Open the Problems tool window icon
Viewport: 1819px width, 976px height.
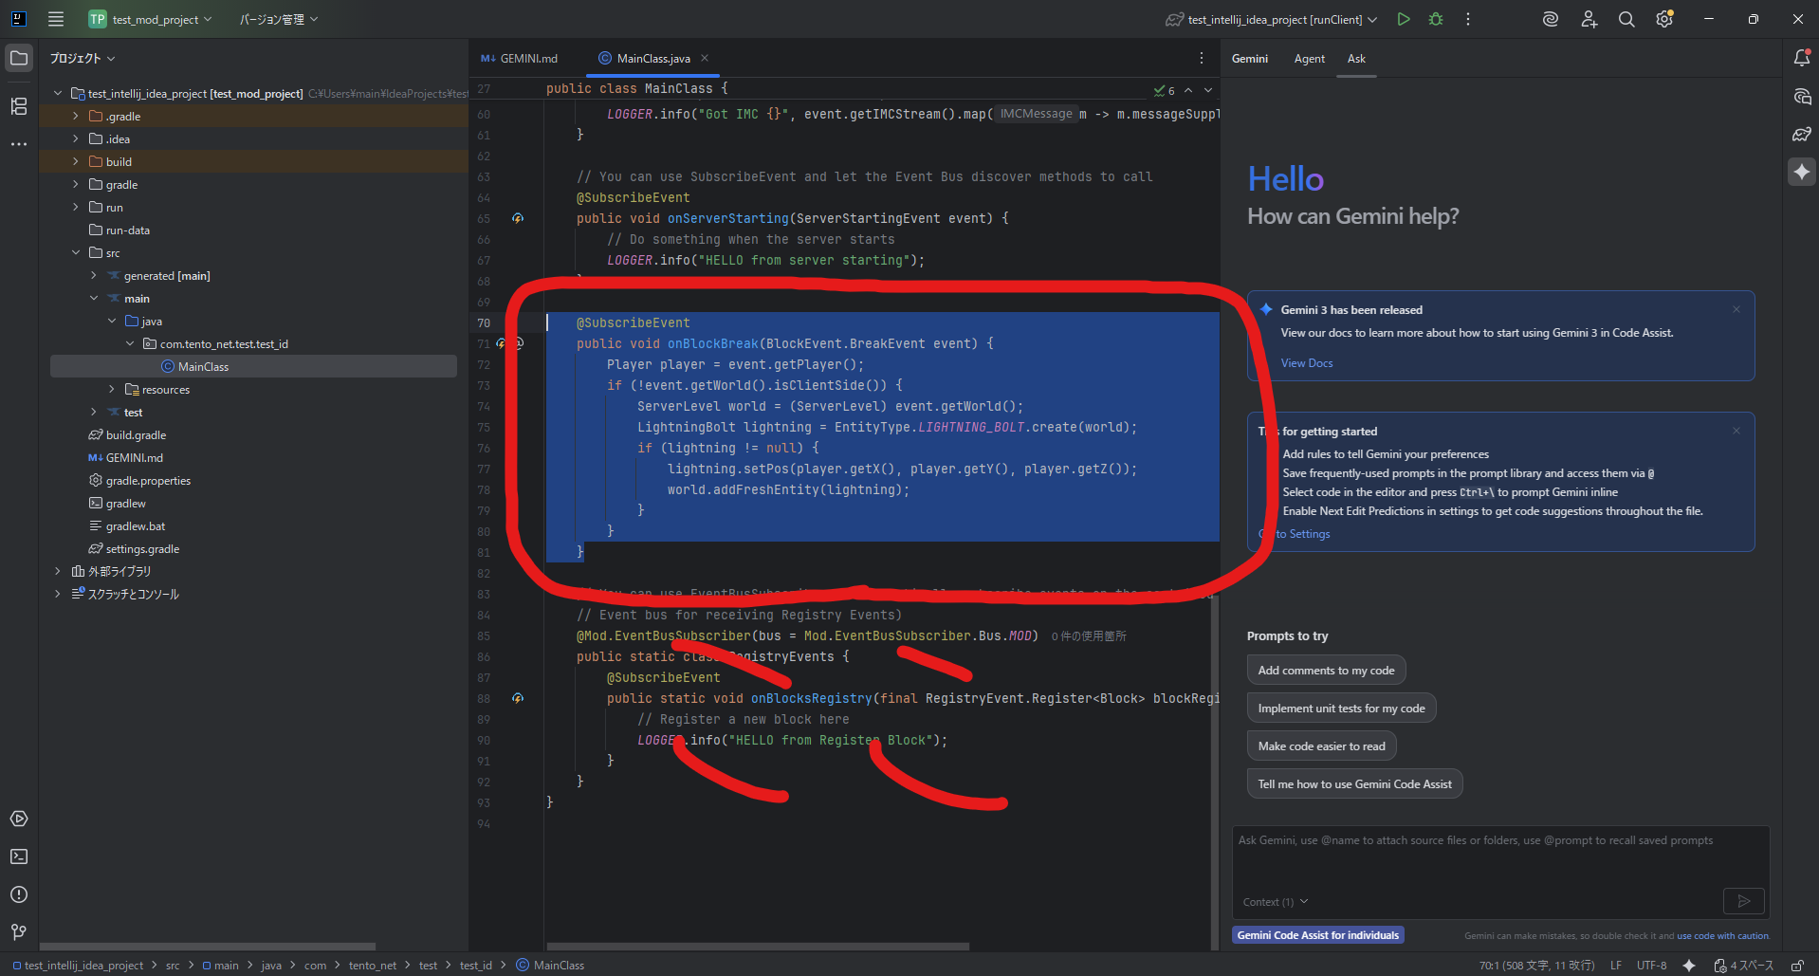19,894
